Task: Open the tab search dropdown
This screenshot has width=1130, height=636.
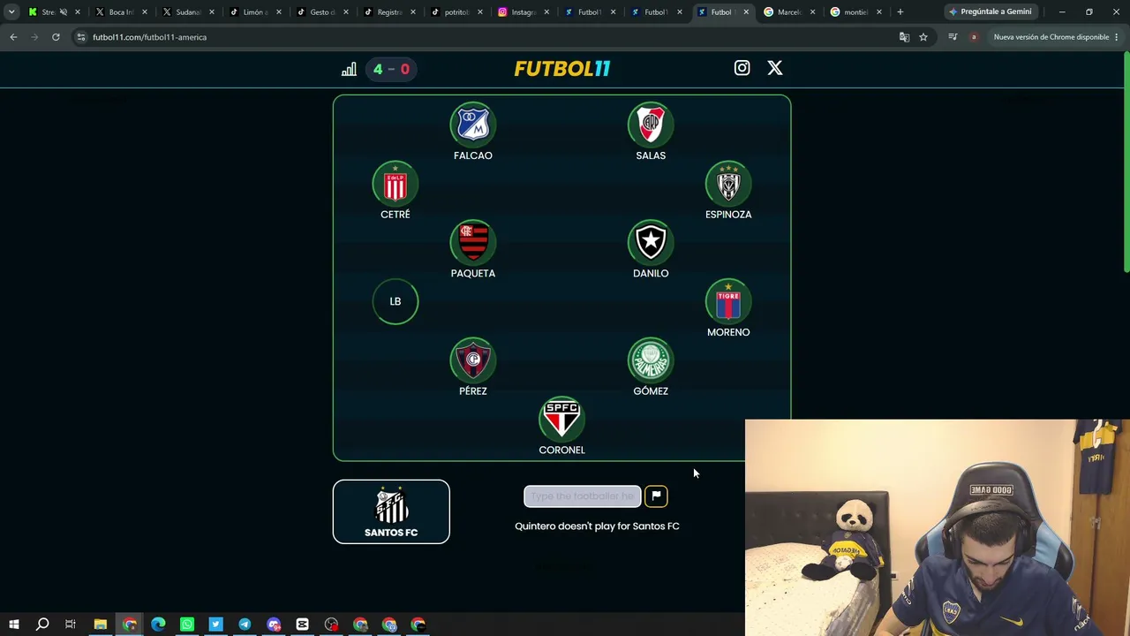Action: pos(11,11)
